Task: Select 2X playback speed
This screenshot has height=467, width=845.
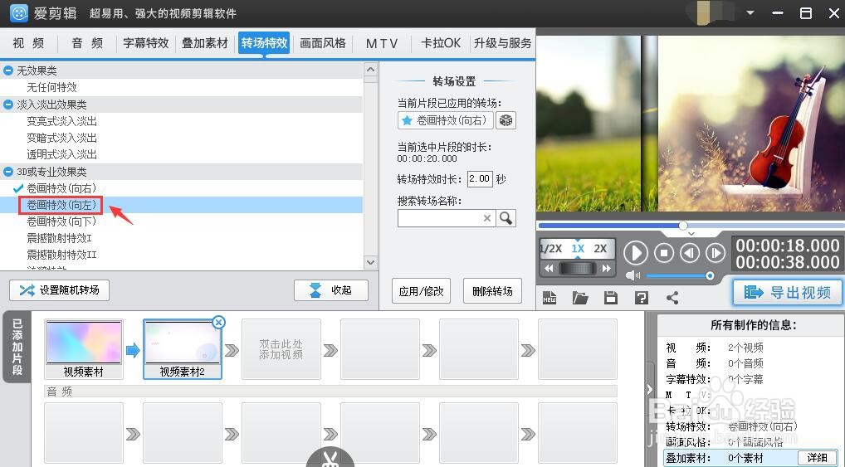Action: click(x=600, y=248)
